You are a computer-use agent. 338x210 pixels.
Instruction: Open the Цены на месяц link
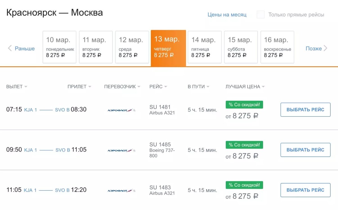tap(227, 14)
